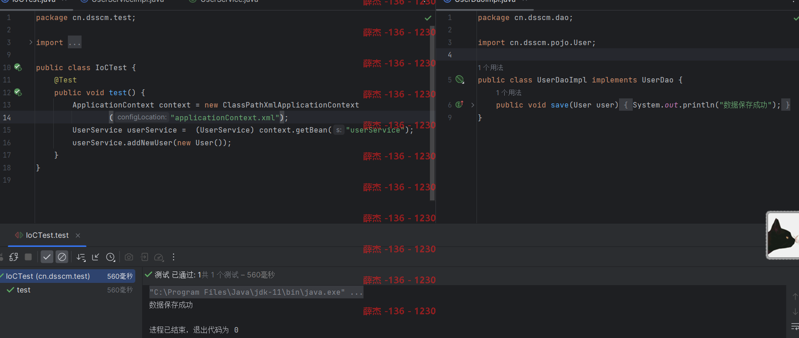799x338 pixels.
Task: Click the black cat thumbnail image
Action: click(783, 236)
